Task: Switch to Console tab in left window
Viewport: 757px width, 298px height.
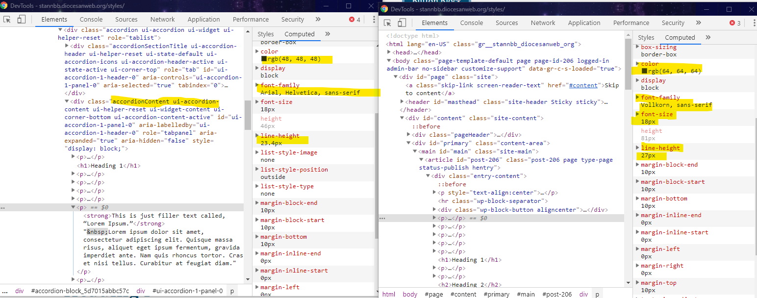Action: point(91,20)
